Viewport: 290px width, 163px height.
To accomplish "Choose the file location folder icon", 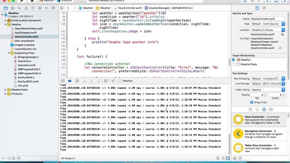I will coord(282,34).
